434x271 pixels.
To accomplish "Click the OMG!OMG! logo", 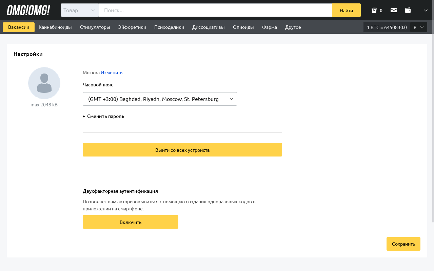I will click(28, 10).
